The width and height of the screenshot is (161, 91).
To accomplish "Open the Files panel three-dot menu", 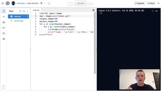I will (27, 11).
